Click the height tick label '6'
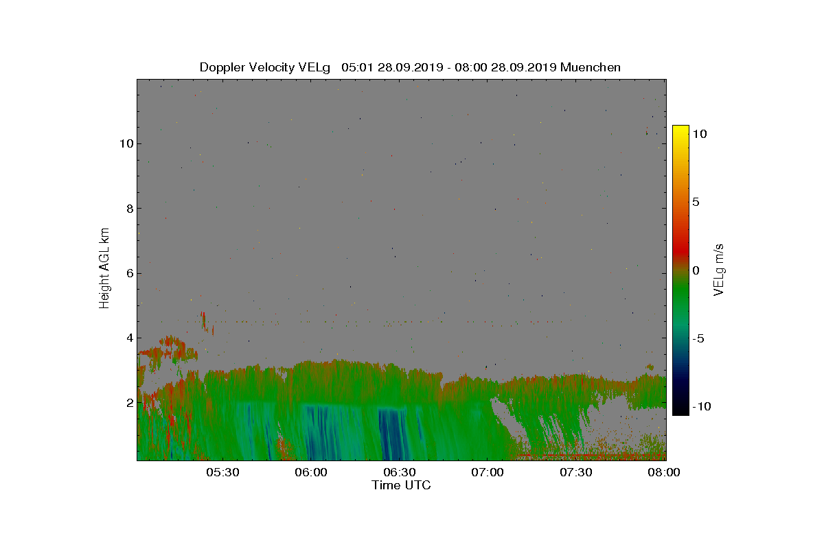Viewport: 824px width, 549px height. [128, 273]
